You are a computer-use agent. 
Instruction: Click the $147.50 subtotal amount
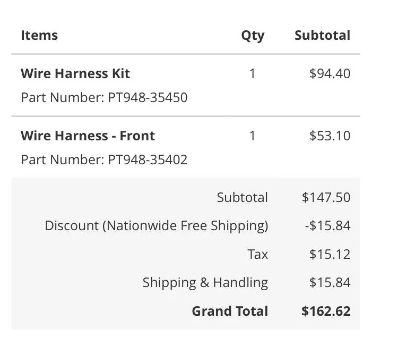coord(326,198)
